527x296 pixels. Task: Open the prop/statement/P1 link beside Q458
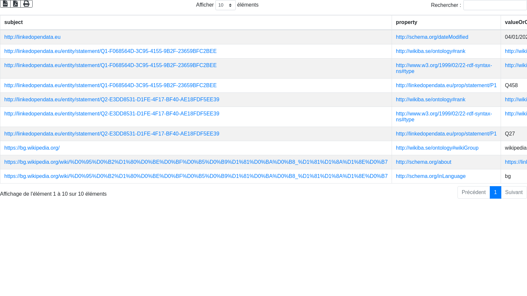446,86
